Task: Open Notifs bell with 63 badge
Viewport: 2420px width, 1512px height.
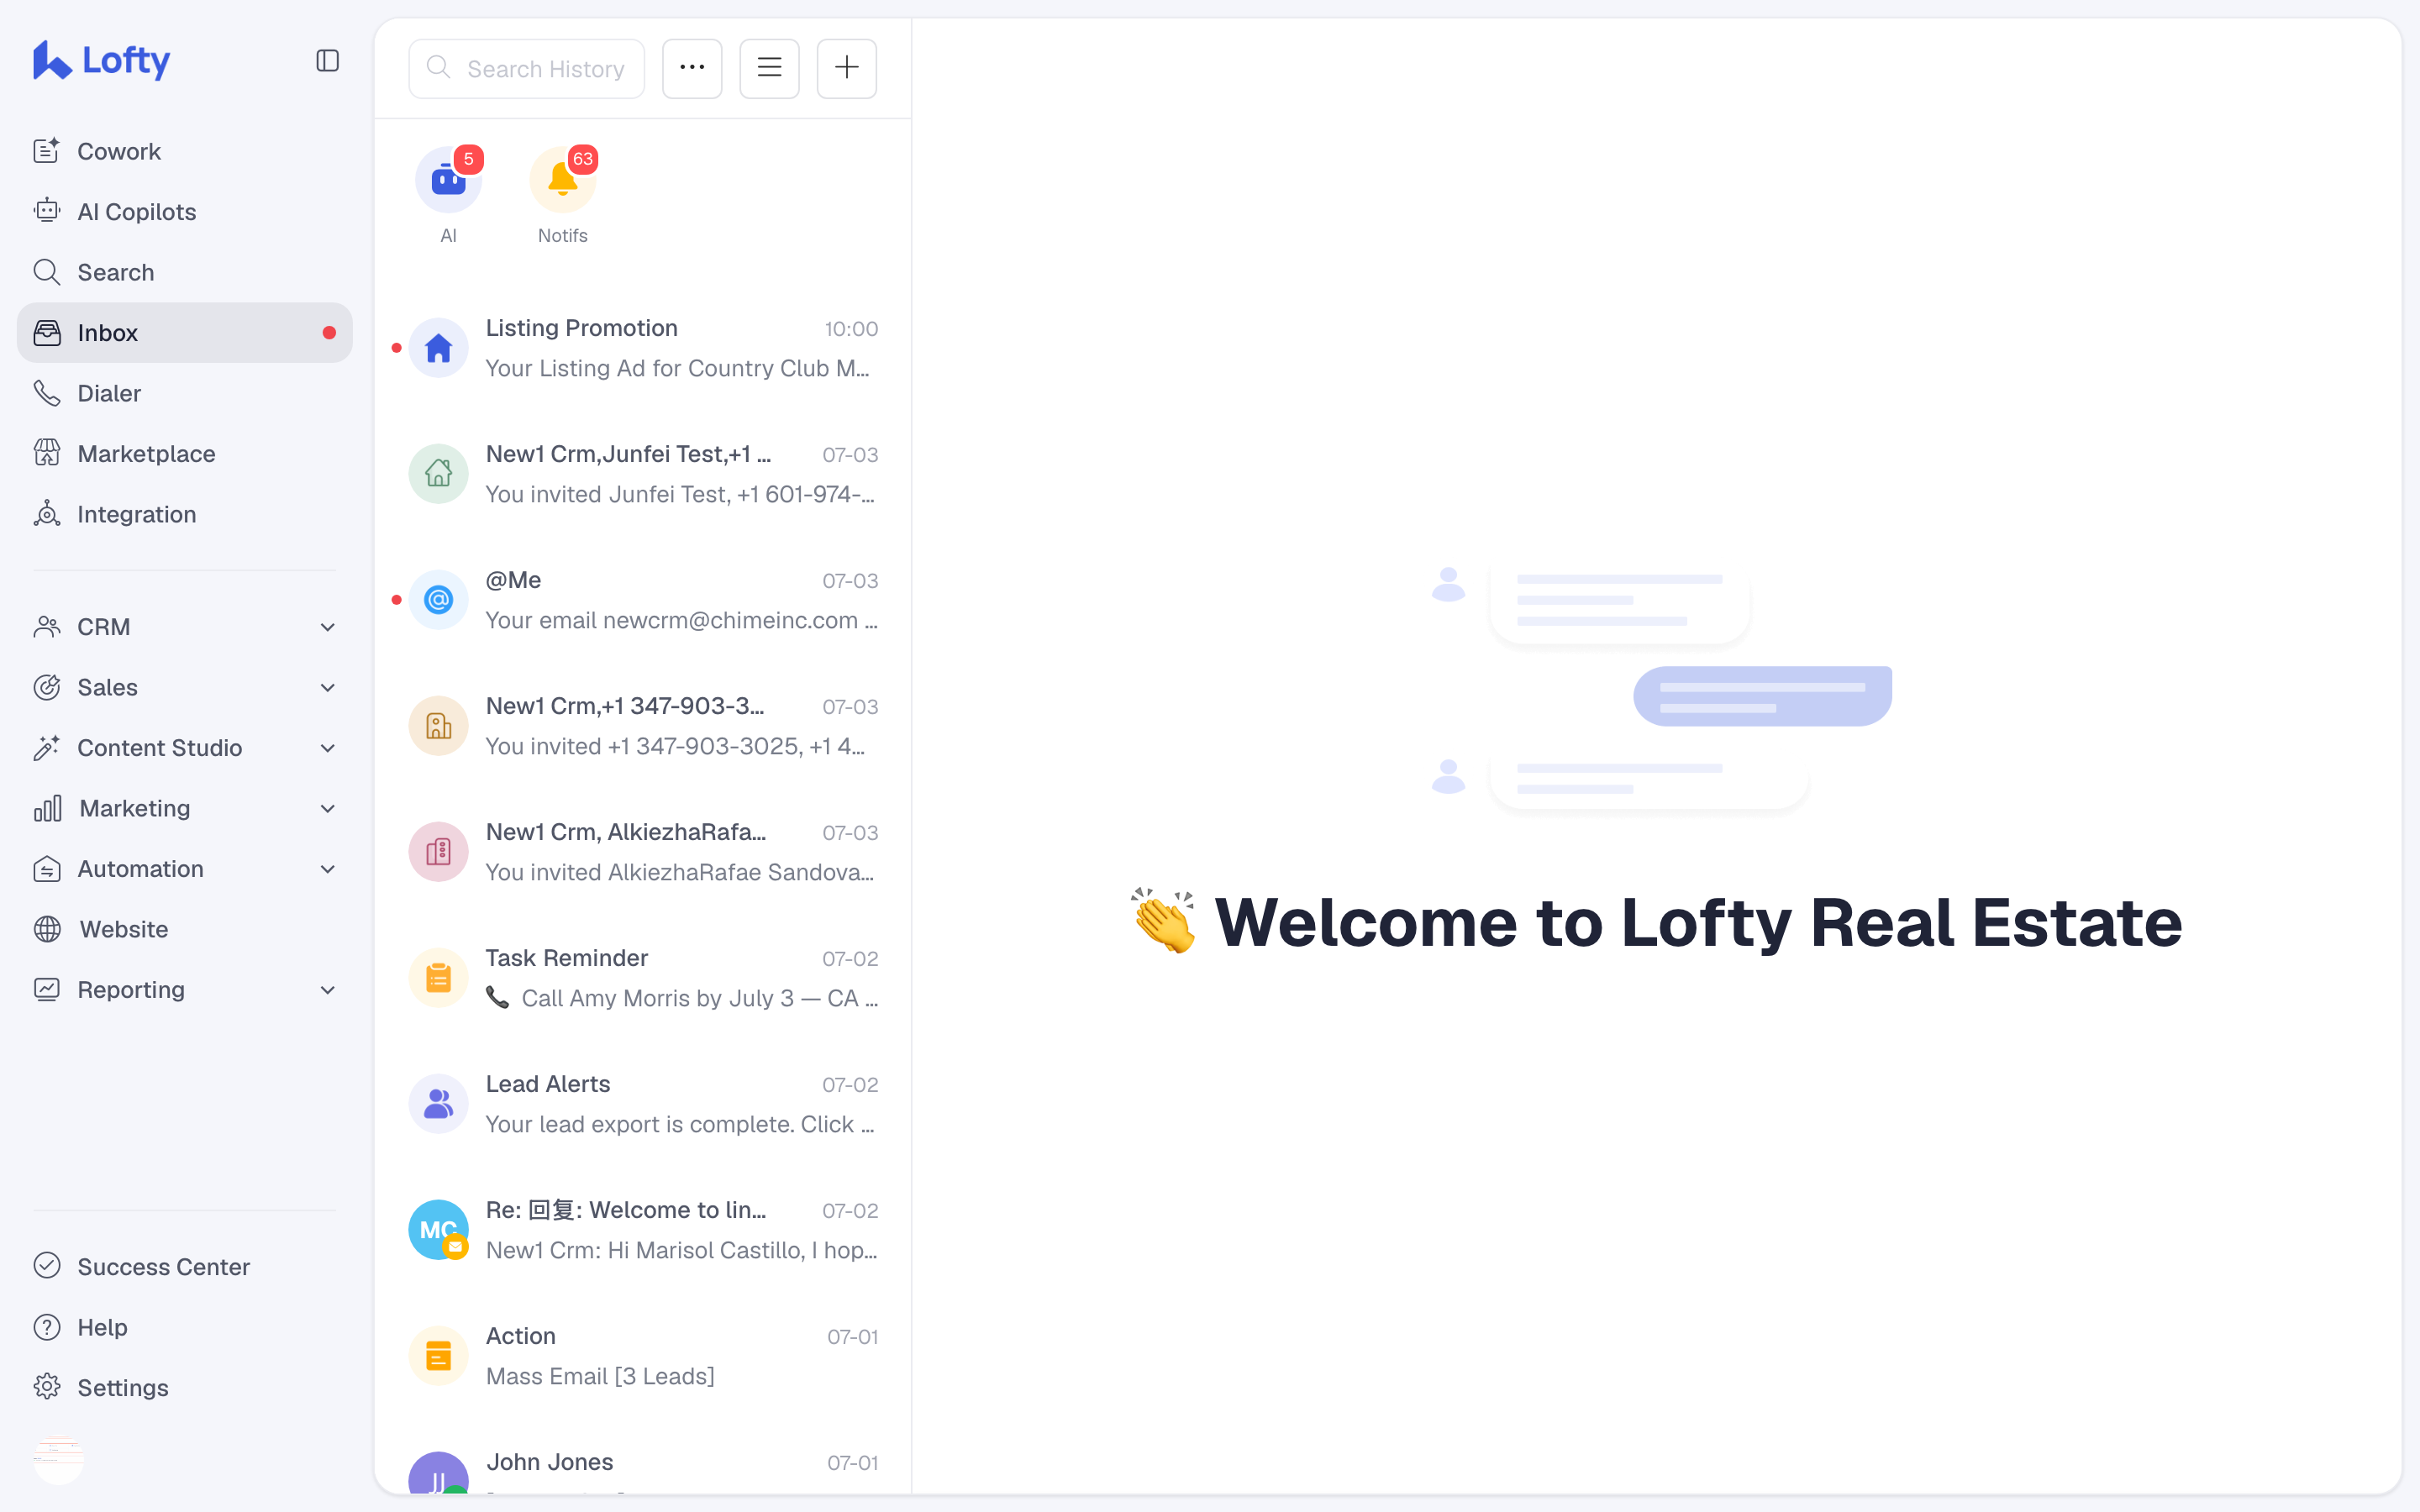Action: [563, 181]
